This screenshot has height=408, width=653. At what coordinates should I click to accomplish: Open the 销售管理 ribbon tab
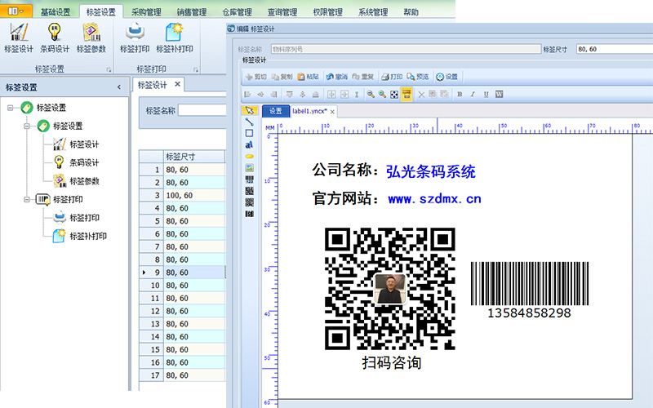tap(192, 12)
